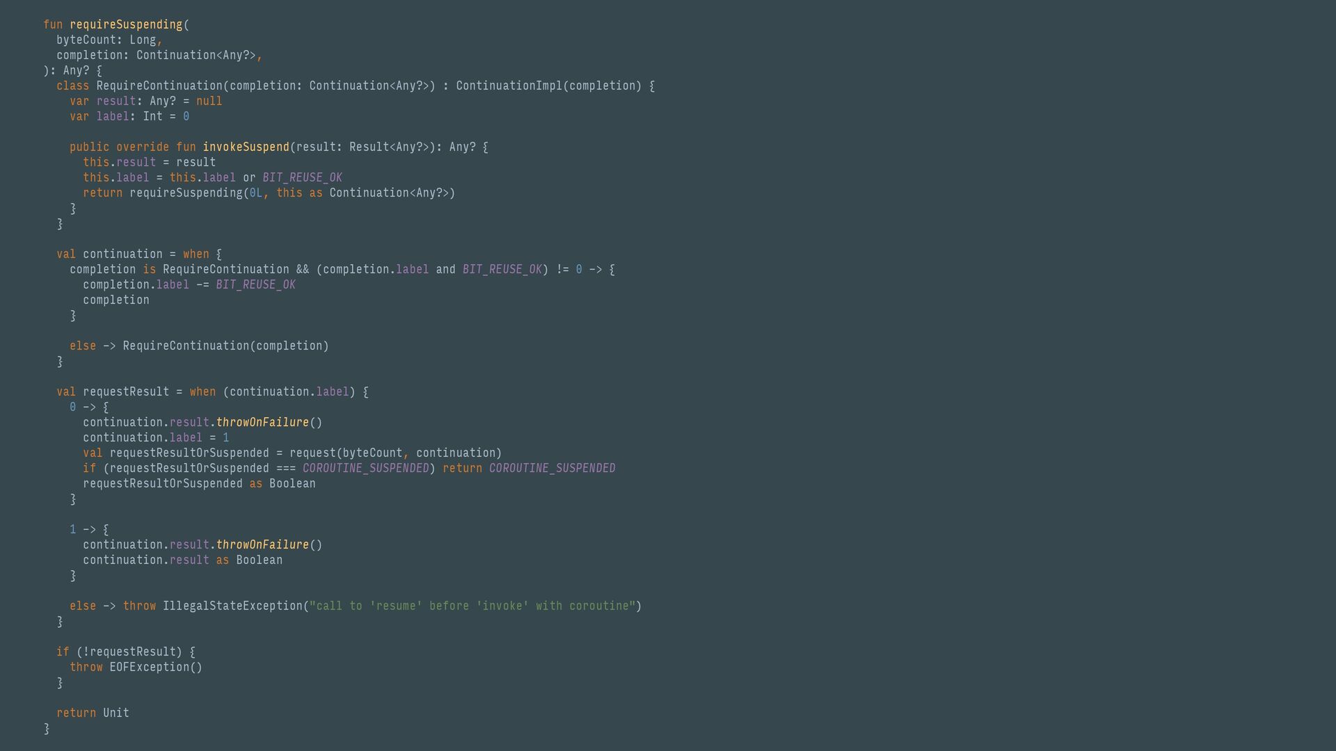Select the byteCount: Long parameter

(106, 40)
